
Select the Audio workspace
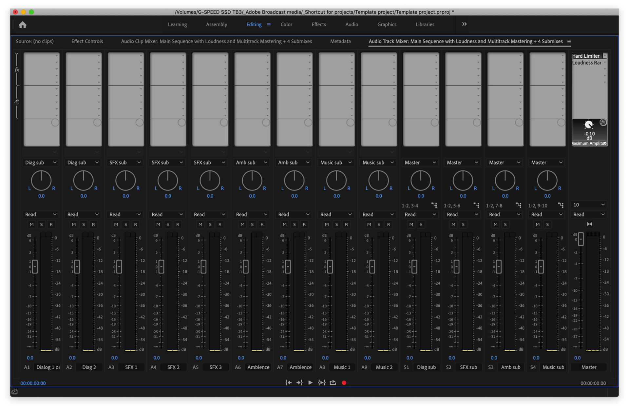[x=351, y=24]
